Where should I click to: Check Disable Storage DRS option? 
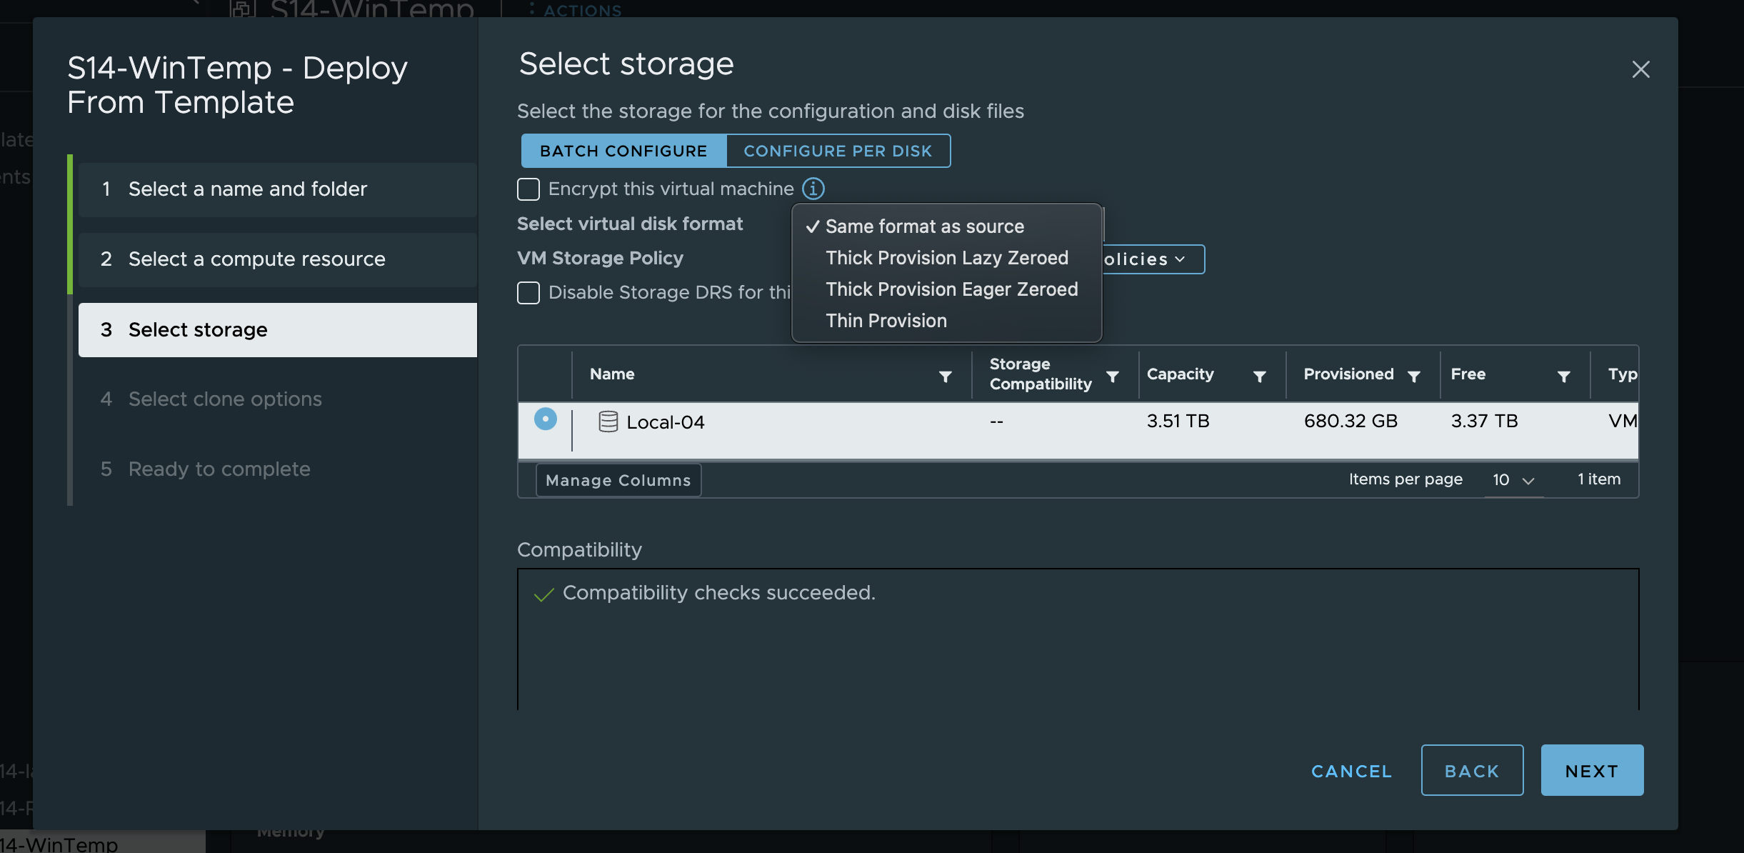click(528, 293)
